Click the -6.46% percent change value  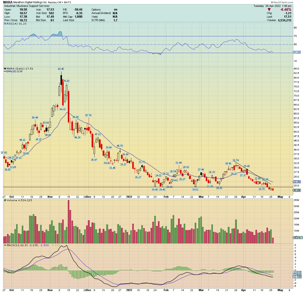pos(286,9)
